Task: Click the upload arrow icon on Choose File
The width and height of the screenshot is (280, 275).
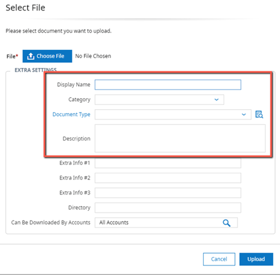Action: coord(30,56)
